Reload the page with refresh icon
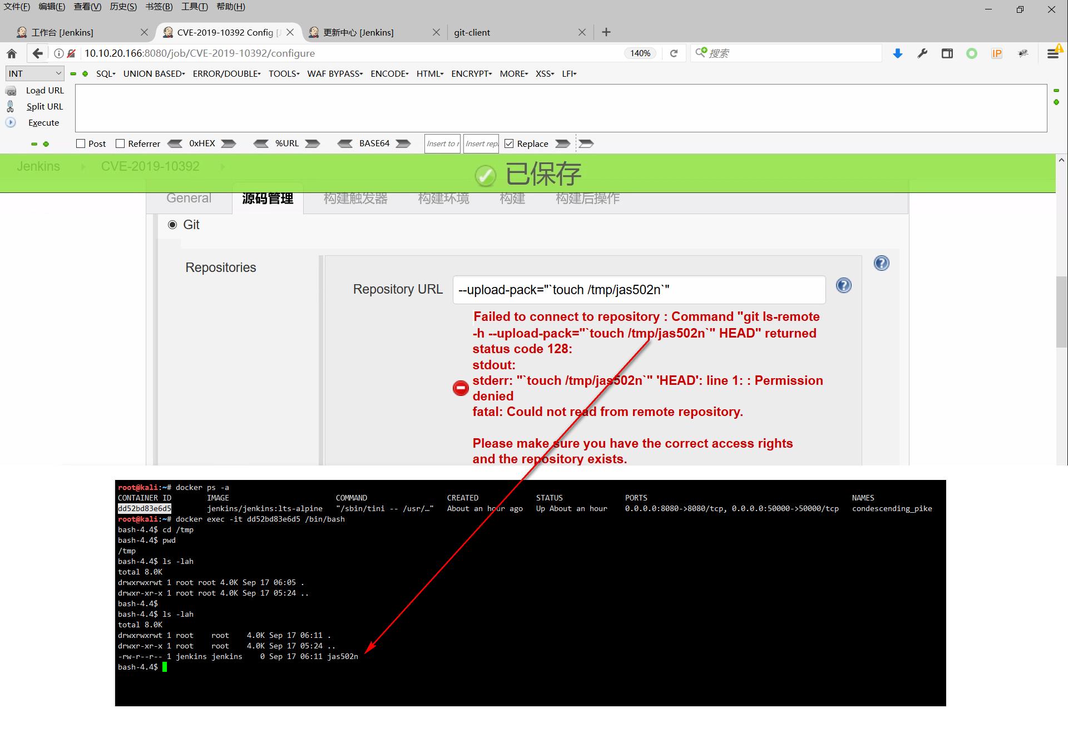Image resolution: width=1068 pixels, height=748 pixels. tap(674, 53)
